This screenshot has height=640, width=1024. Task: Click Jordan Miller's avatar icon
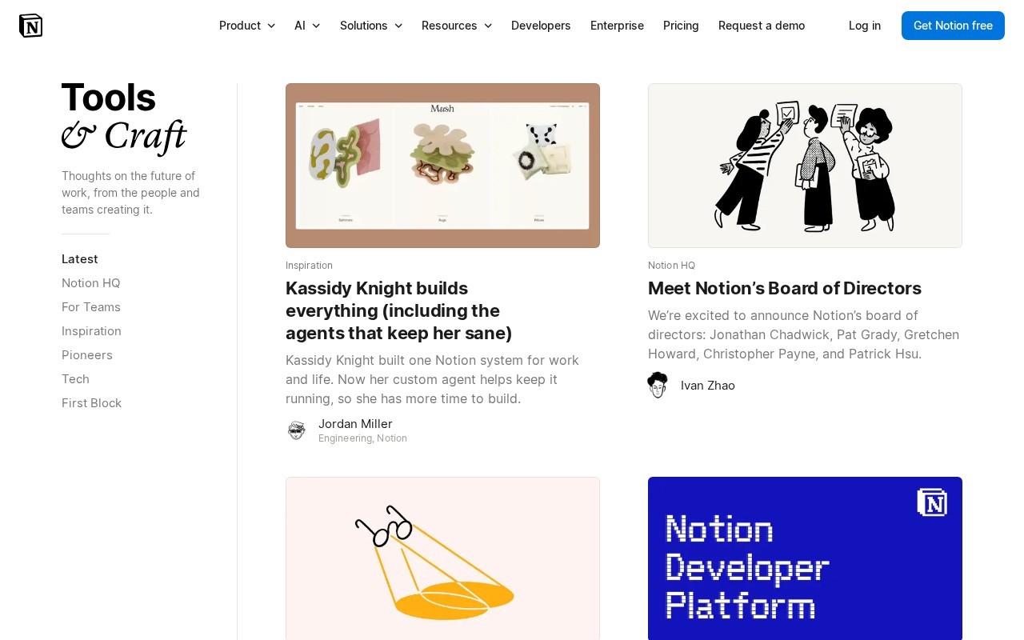point(297,430)
